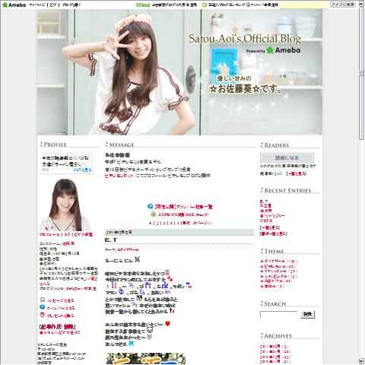Screen dimensions: 365x365
Task: Click the search input field in the sidebar
Action: [x=278, y=314]
